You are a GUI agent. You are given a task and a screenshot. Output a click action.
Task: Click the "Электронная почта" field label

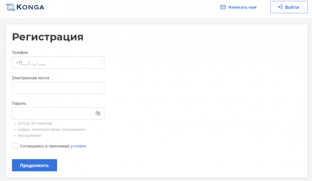[30, 77]
